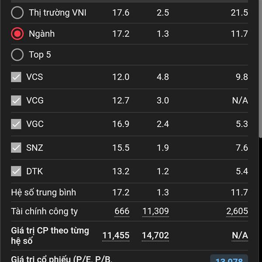Click the VCS ticker label
The width and height of the screenshot is (262, 262).
pos(34,77)
